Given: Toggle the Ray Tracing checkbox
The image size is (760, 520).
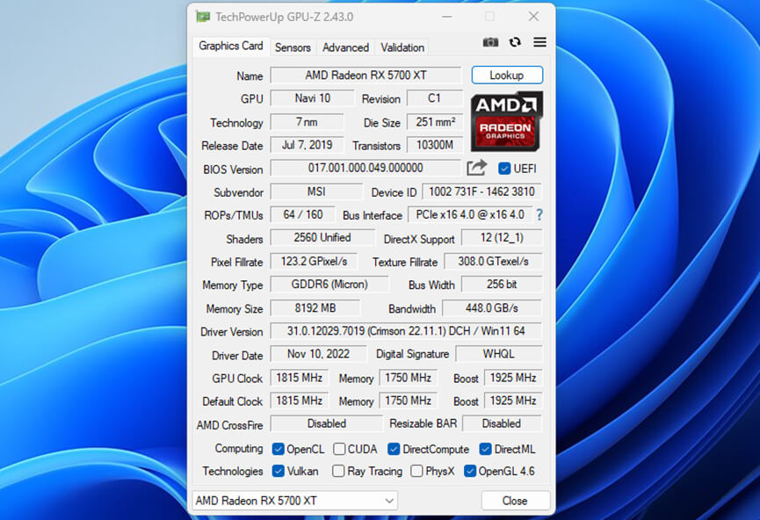Looking at the screenshot, I should click(x=337, y=471).
